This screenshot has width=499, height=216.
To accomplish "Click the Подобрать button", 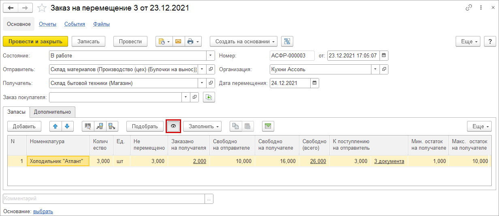I will pyautogui.click(x=145, y=126).
